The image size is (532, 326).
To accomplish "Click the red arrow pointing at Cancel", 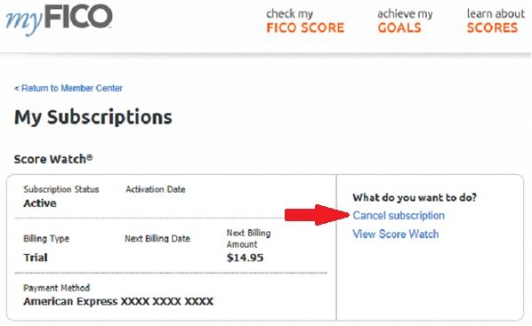I will 317,215.
